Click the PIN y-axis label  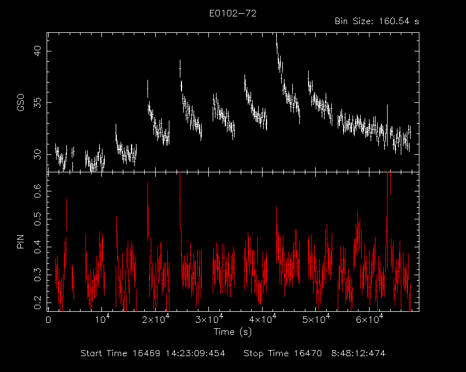(x=20, y=242)
